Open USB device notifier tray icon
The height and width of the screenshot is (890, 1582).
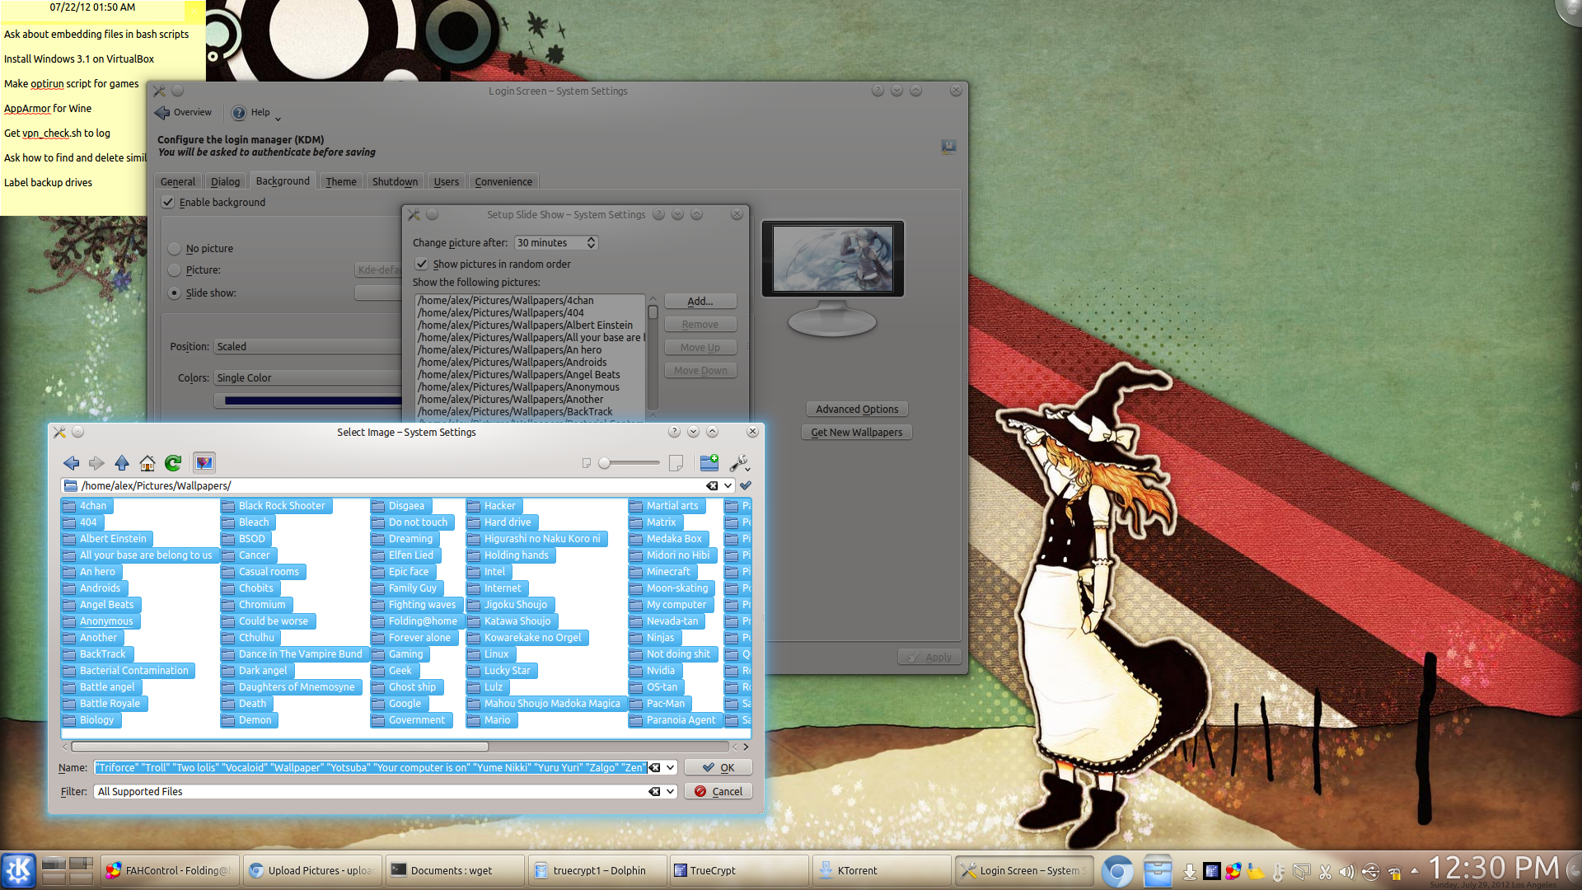[x=1370, y=872]
